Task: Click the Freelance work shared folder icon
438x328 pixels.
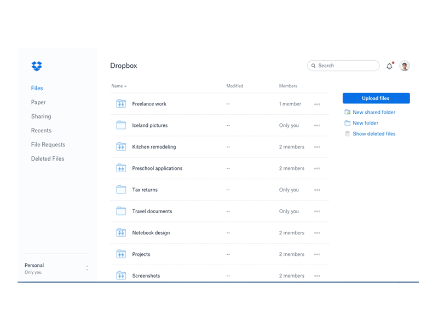Action: click(x=121, y=104)
